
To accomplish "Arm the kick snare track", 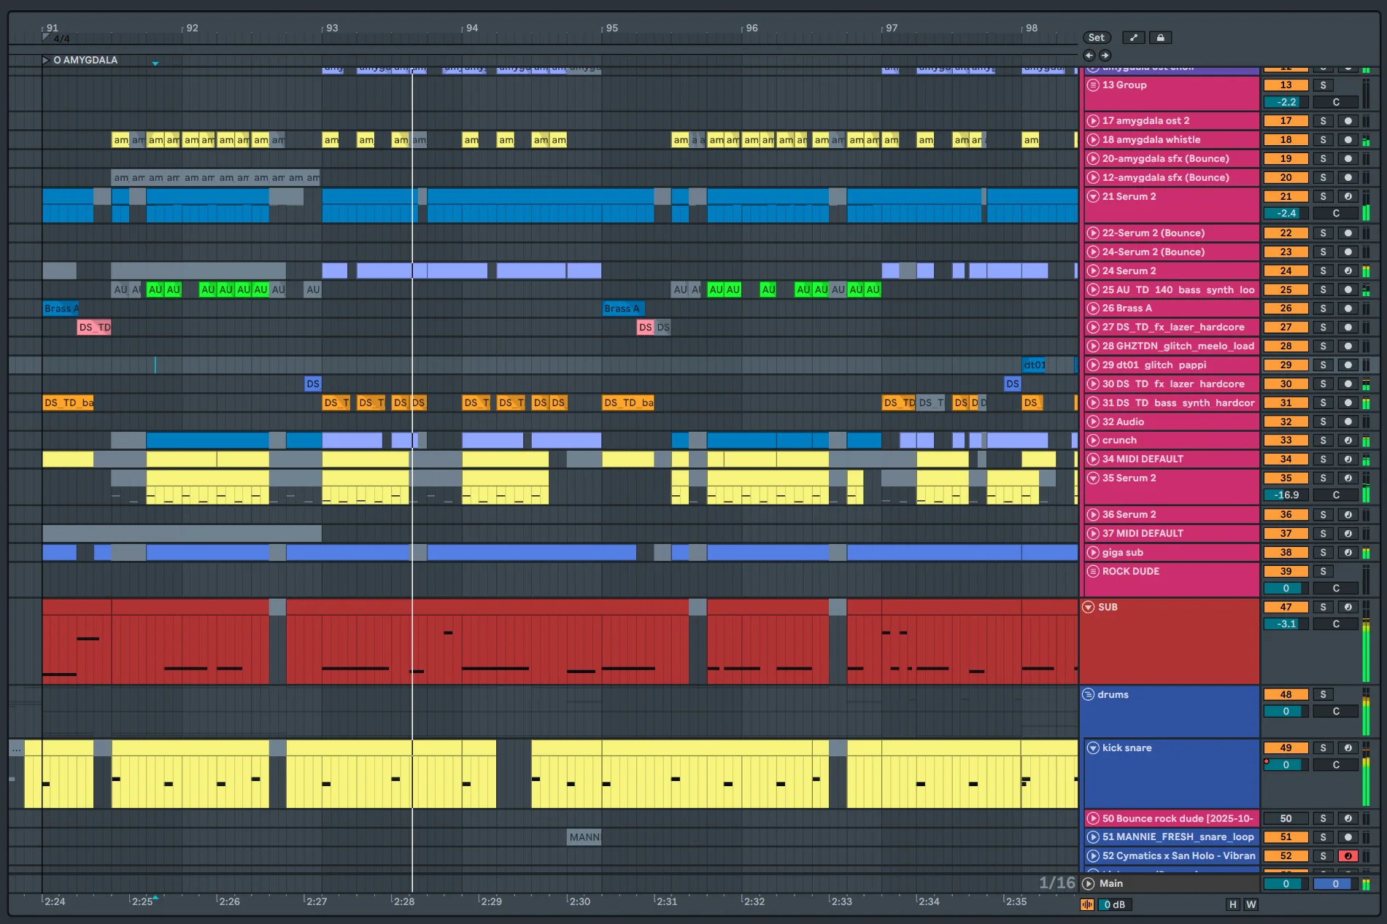I will tap(1348, 748).
